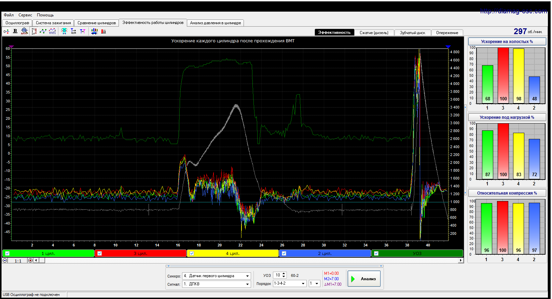The image size is (552, 299).
Task: Click the purple left marker triangle above chart
Action: point(11,47)
